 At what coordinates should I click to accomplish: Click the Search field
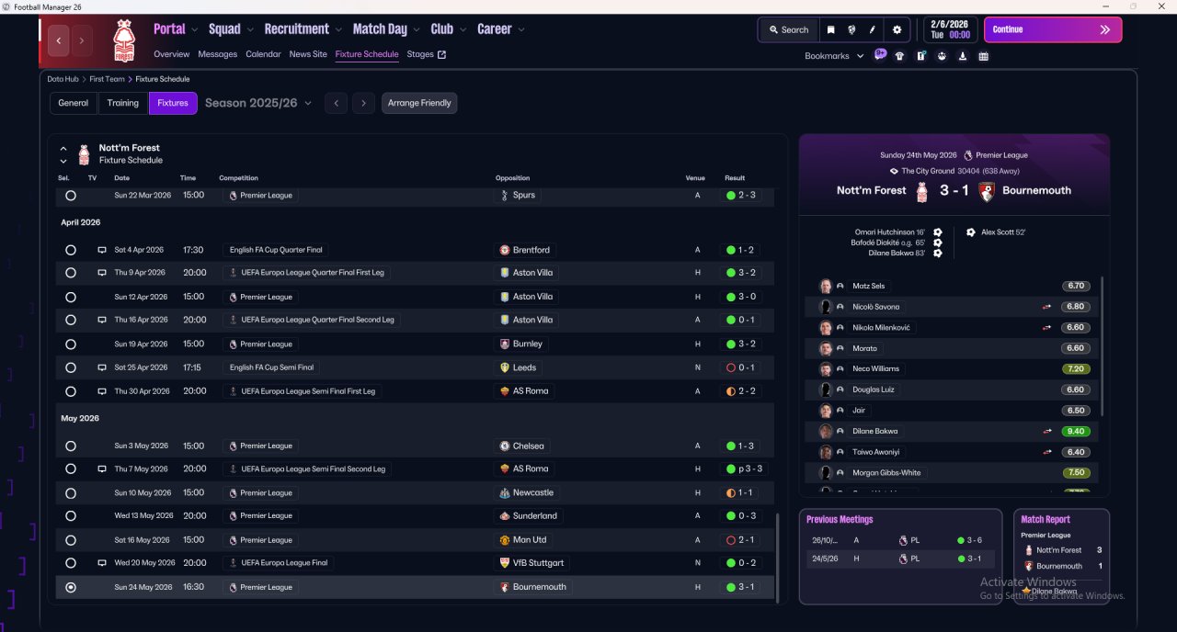788,29
